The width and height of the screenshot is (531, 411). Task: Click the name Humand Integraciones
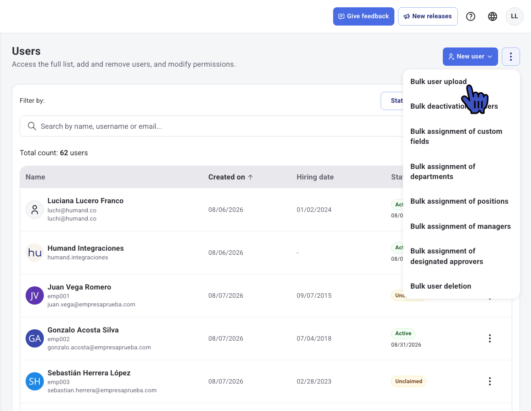coord(85,248)
